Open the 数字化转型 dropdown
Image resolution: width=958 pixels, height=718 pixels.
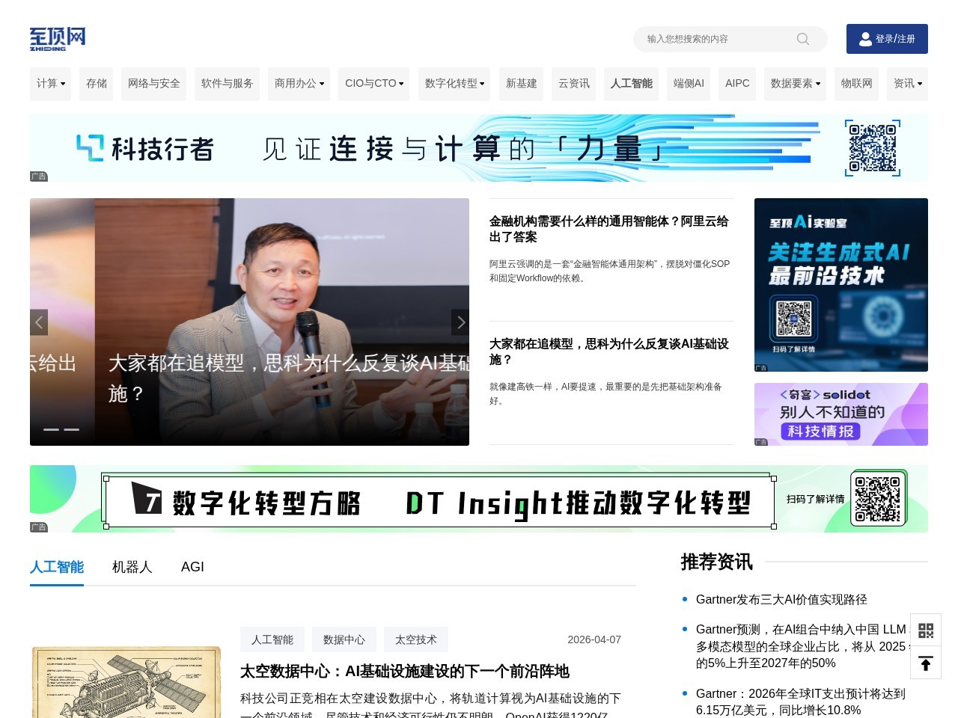pyautogui.click(x=454, y=84)
